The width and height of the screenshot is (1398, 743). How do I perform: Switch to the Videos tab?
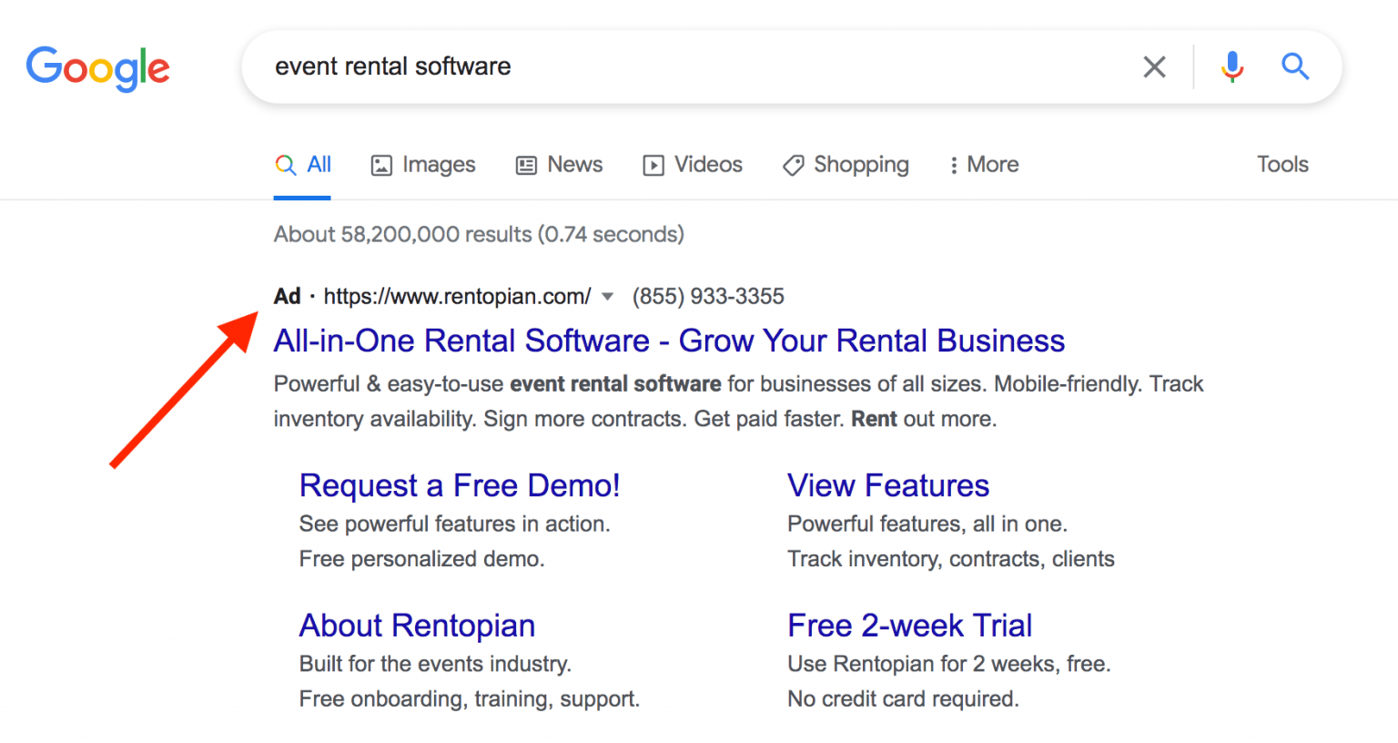693,165
